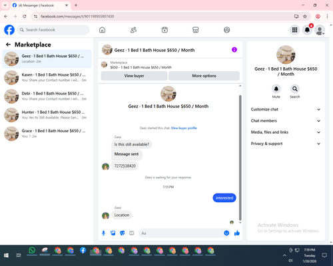Click the back arrow beside Marketplace
Screen dimensions: 333x266
coord(9,45)
